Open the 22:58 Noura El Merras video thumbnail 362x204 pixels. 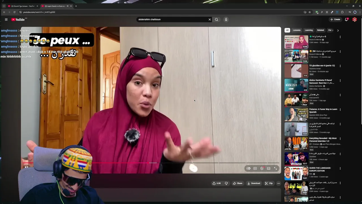[296, 42]
